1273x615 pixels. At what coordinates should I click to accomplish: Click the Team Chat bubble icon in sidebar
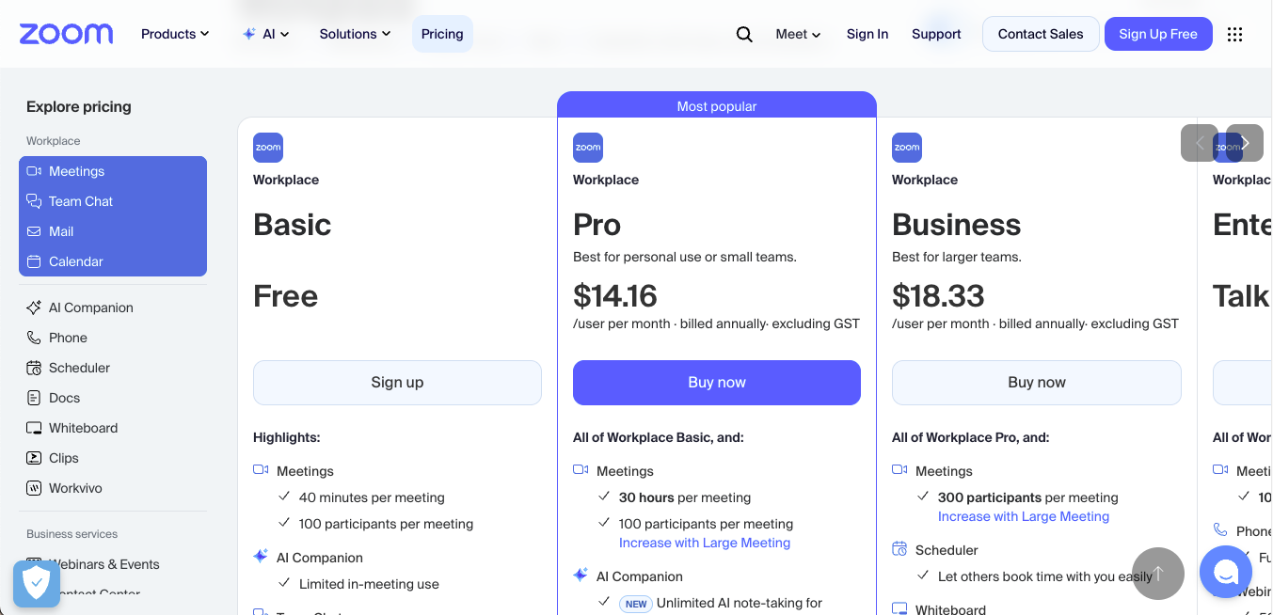(34, 201)
